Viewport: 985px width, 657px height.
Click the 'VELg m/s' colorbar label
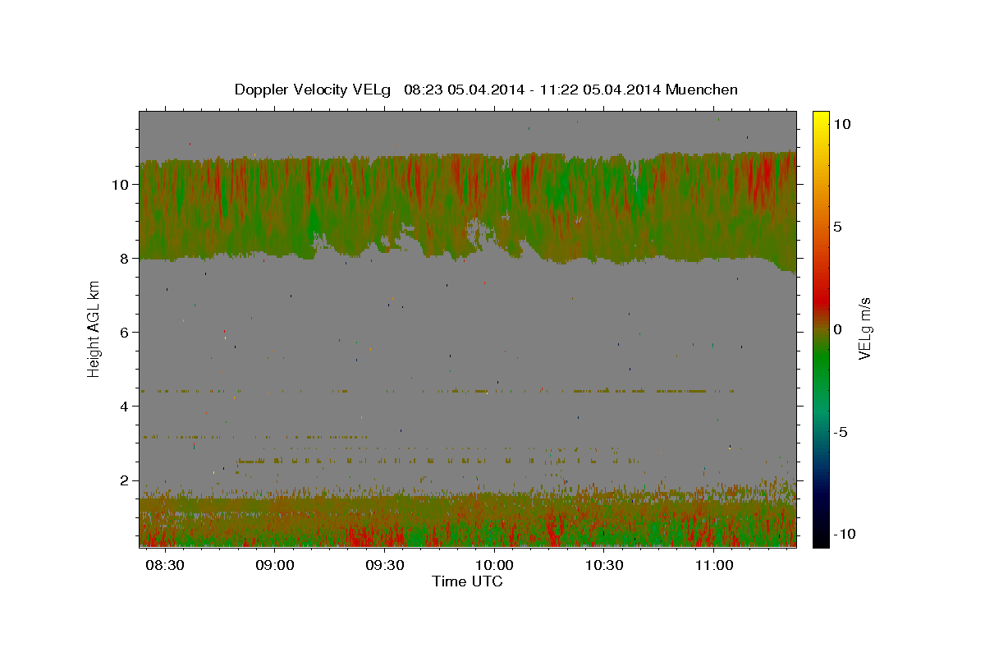coord(864,328)
